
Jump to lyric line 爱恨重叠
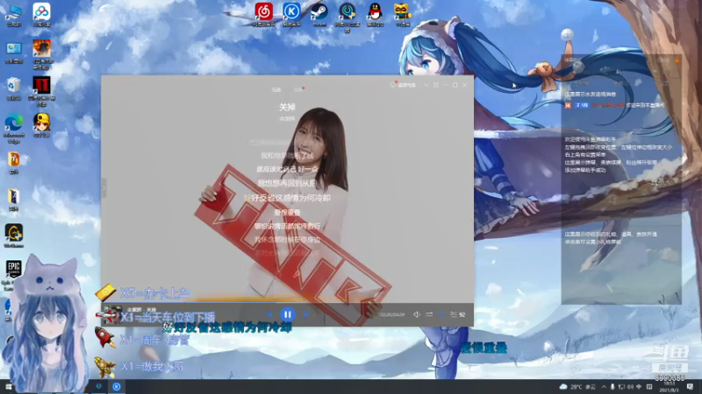[x=287, y=212]
